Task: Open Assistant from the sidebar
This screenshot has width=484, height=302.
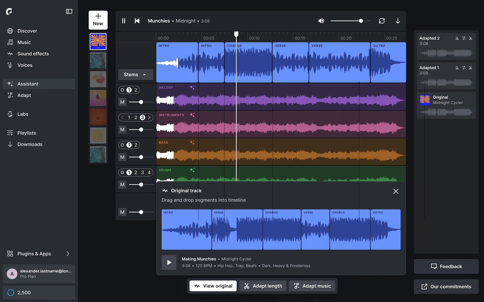Action: point(28,84)
